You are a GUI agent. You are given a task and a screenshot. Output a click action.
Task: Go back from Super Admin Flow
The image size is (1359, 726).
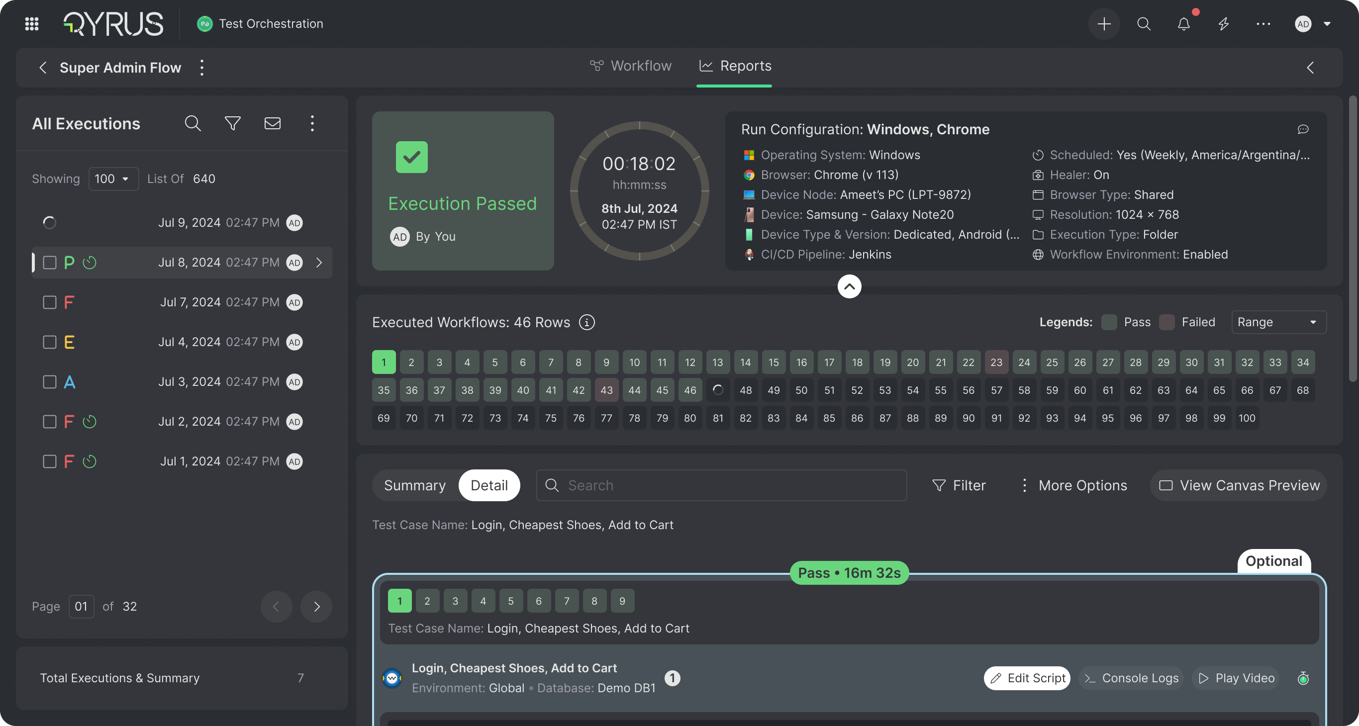click(x=43, y=68)
